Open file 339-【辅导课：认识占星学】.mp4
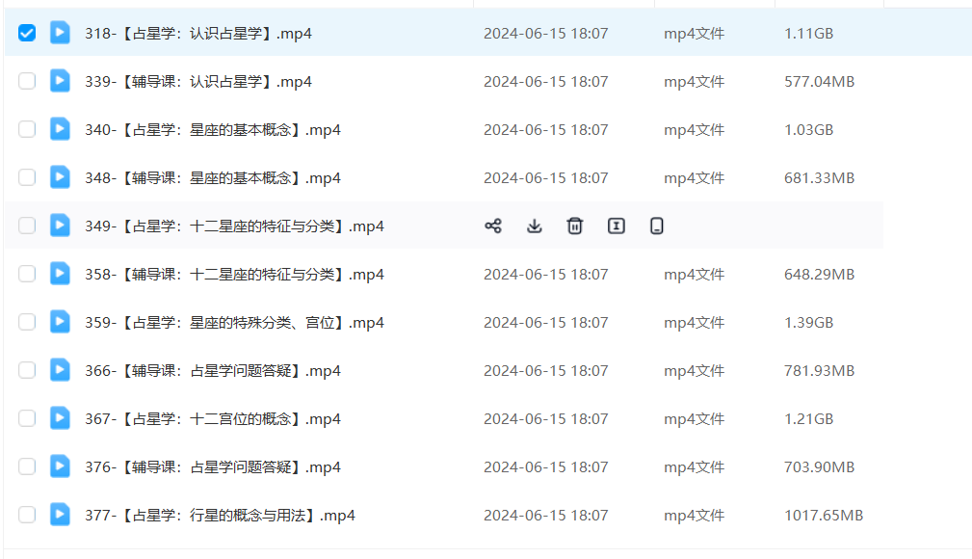972x559 pixels. coord(198,82)
